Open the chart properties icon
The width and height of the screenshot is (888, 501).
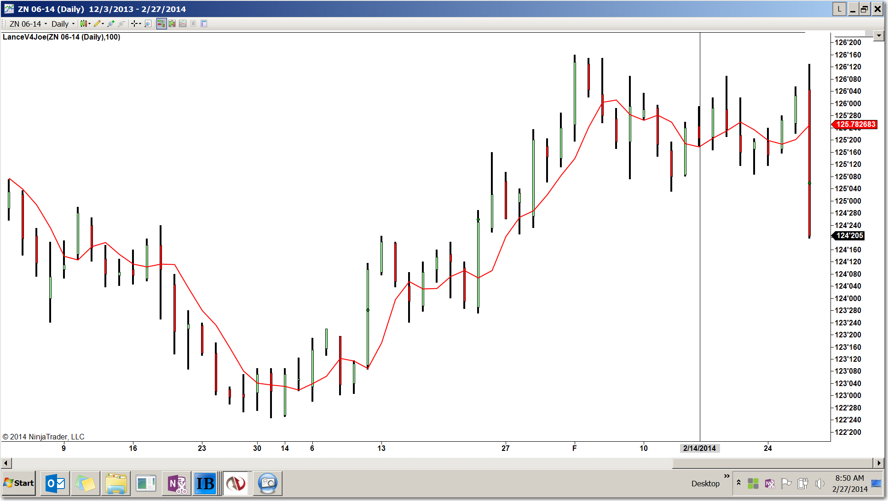[x=204, y=23]
